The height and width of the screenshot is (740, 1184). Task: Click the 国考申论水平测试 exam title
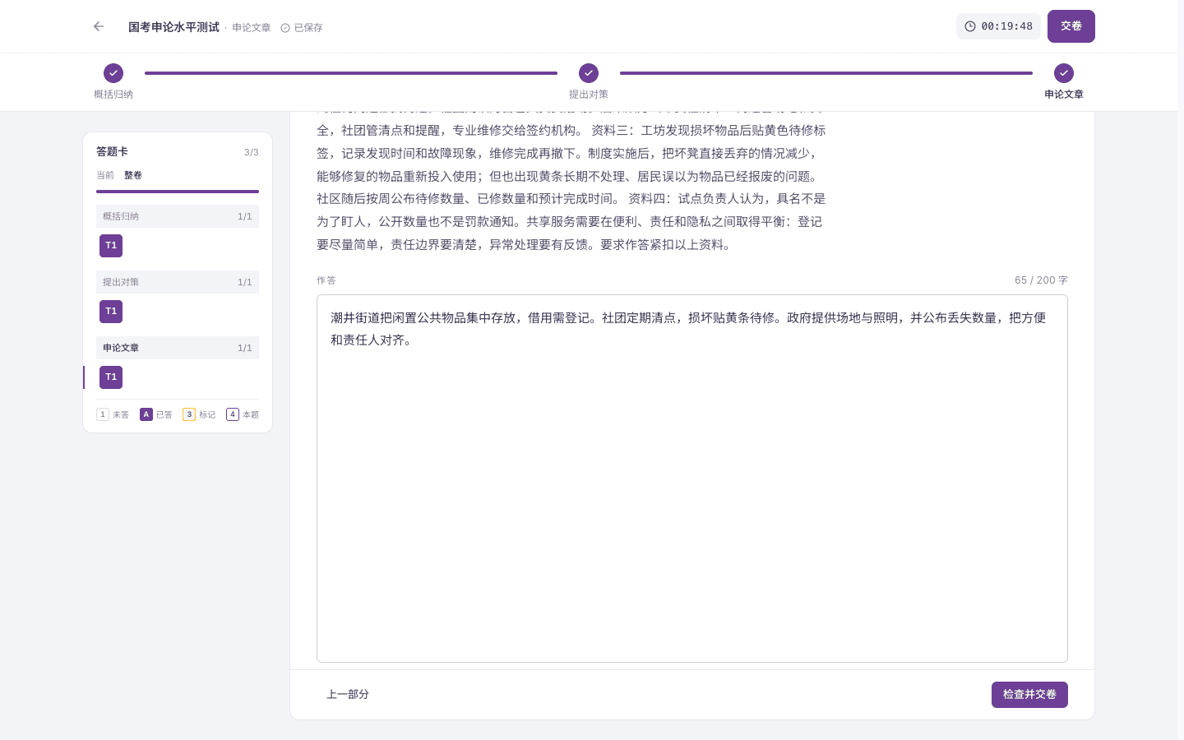173,27
